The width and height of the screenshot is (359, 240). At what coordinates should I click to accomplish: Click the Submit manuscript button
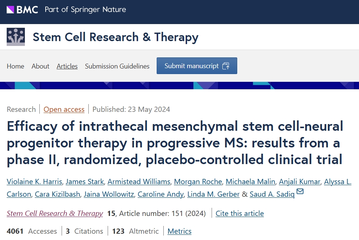(197, 66)
